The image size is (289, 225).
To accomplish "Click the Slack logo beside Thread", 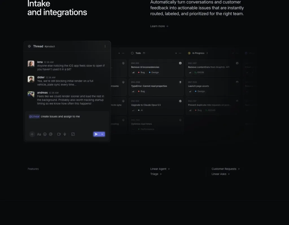I will (x=29, y=46).
